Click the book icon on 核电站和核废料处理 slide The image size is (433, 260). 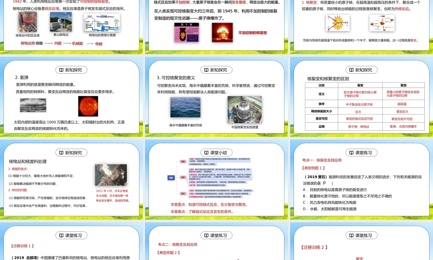[x=61, y=153]
